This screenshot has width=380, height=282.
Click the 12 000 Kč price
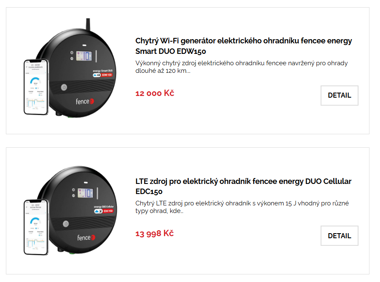tap(155, 93)
